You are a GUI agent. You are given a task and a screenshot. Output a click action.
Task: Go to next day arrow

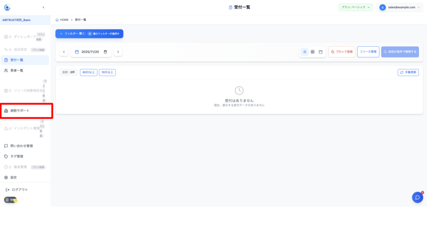[118, 52]
